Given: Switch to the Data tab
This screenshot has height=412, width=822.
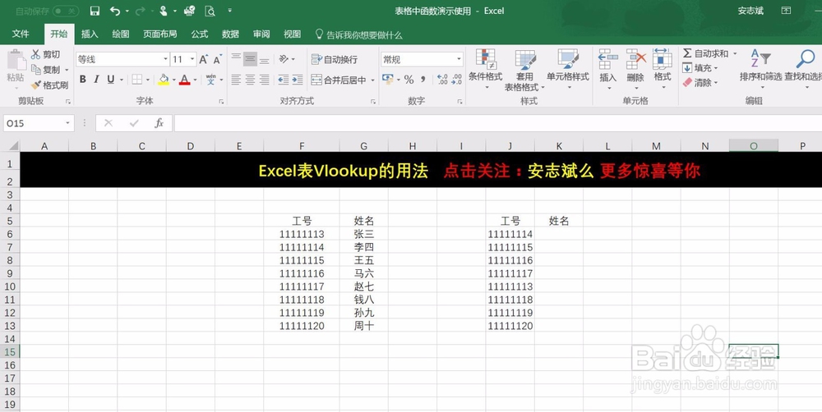Looking at the screenshot, I should [230, 34].
